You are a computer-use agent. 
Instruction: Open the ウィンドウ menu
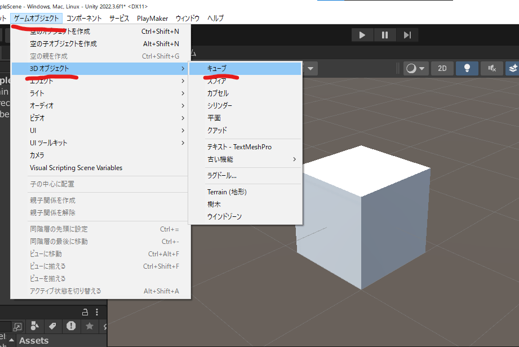pyautogui.click(x=188, y=18)
